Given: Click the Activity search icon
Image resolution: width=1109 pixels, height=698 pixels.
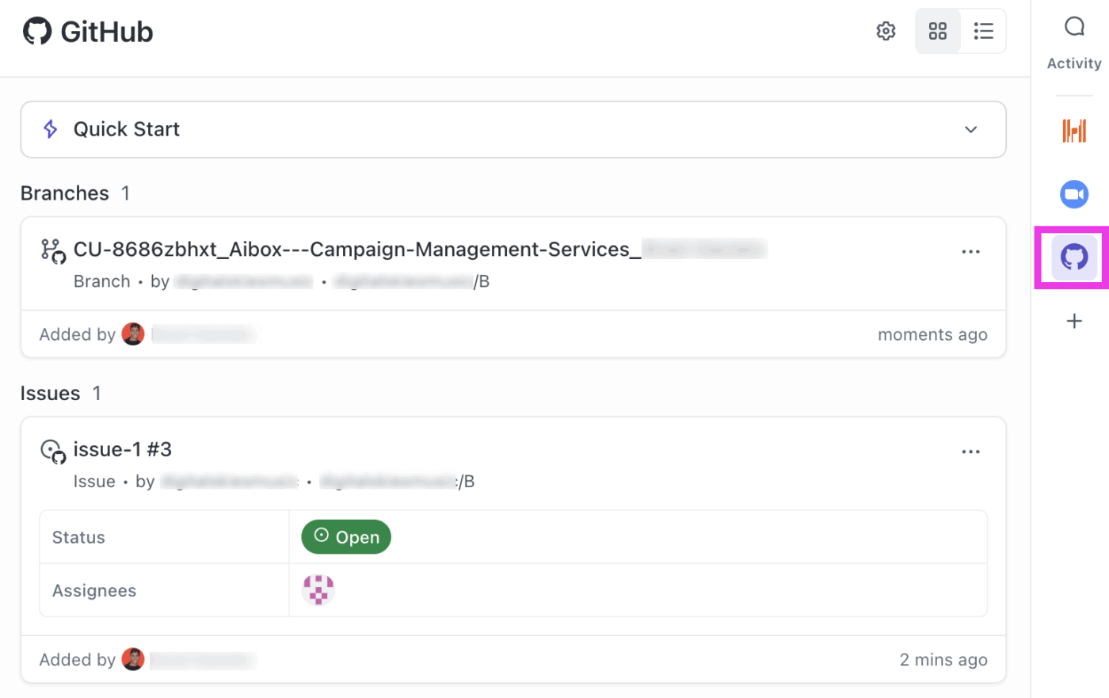Looking at the screenshot, I should (x=1073, y=25).
